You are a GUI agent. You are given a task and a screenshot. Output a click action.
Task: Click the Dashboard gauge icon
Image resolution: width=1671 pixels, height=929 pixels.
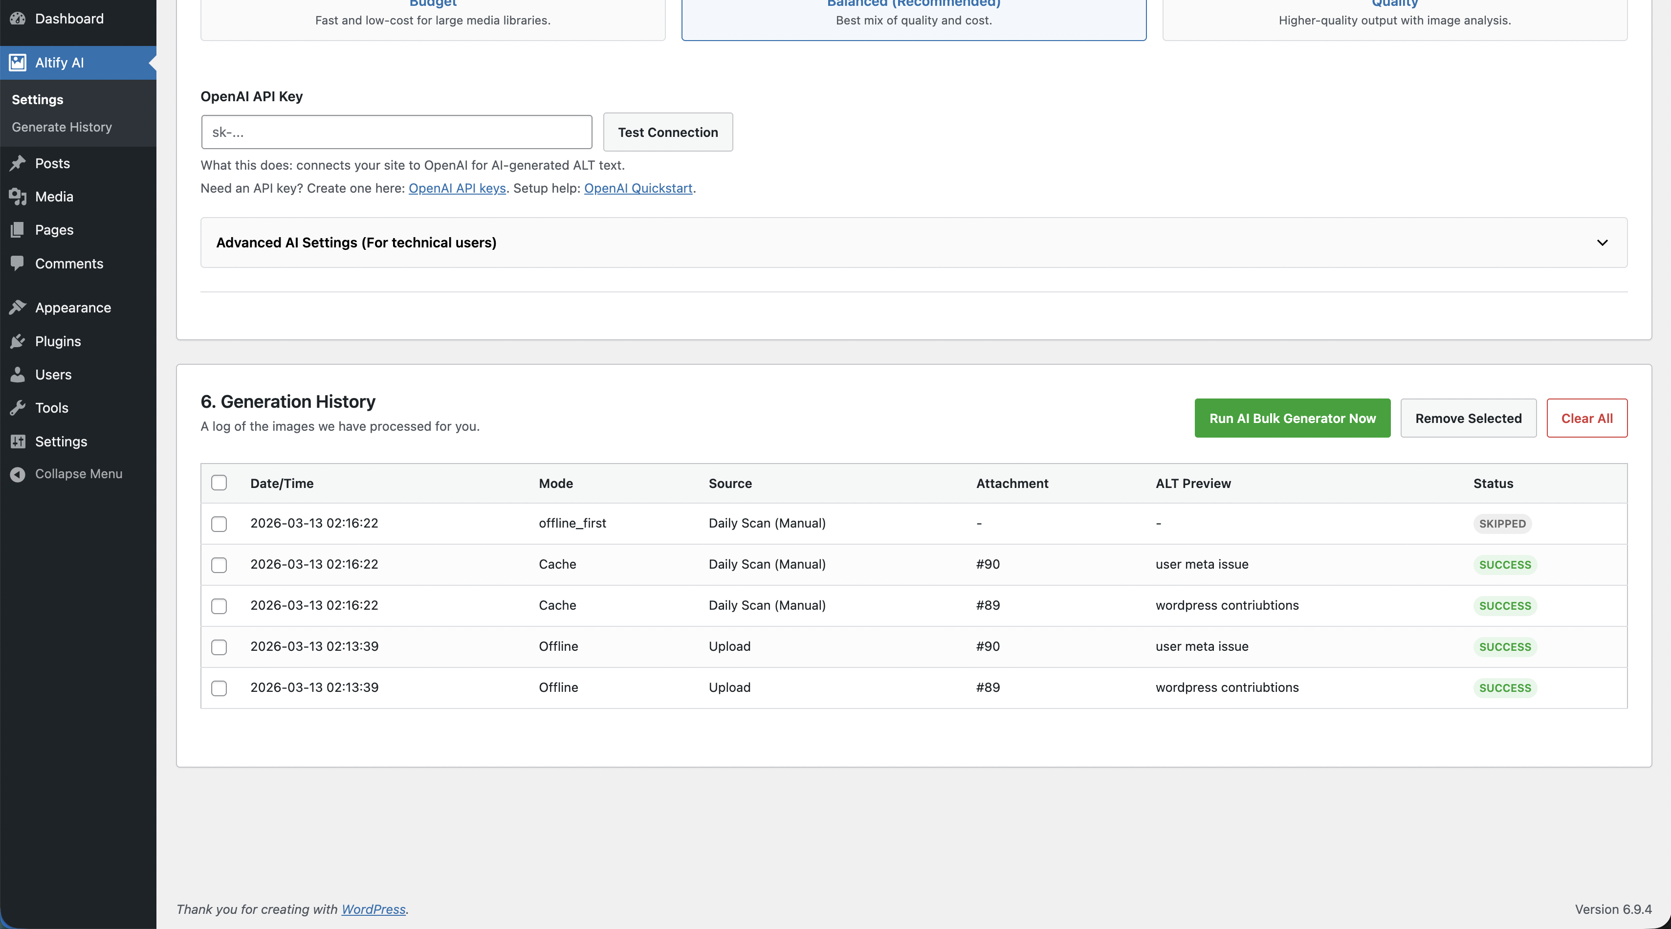18,18
